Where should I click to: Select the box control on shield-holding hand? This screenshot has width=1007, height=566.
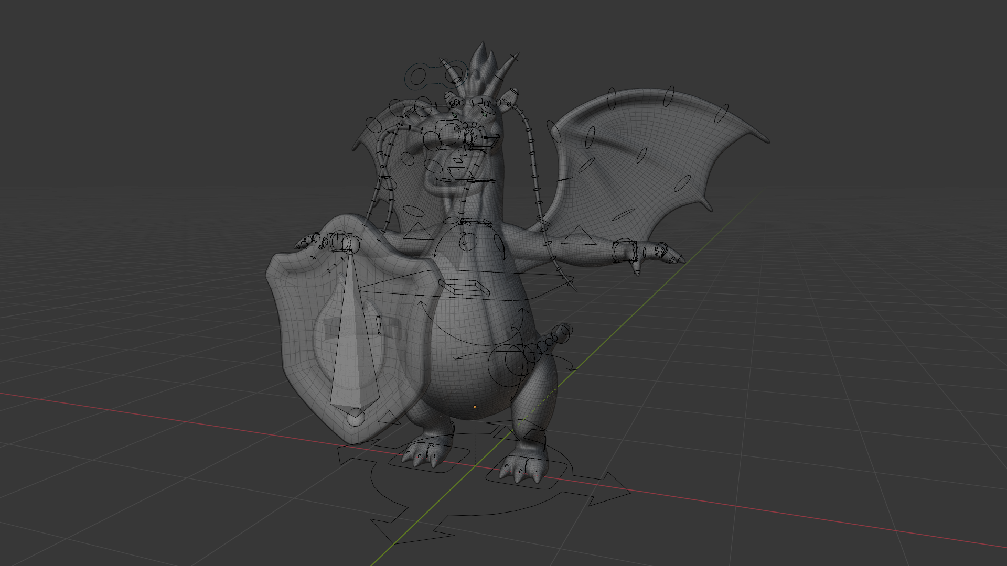[340, 242]
